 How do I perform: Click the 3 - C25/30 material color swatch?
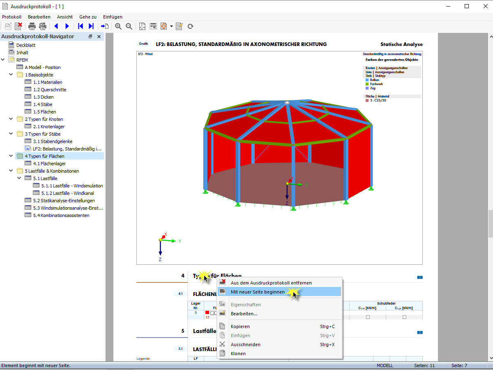367,100
